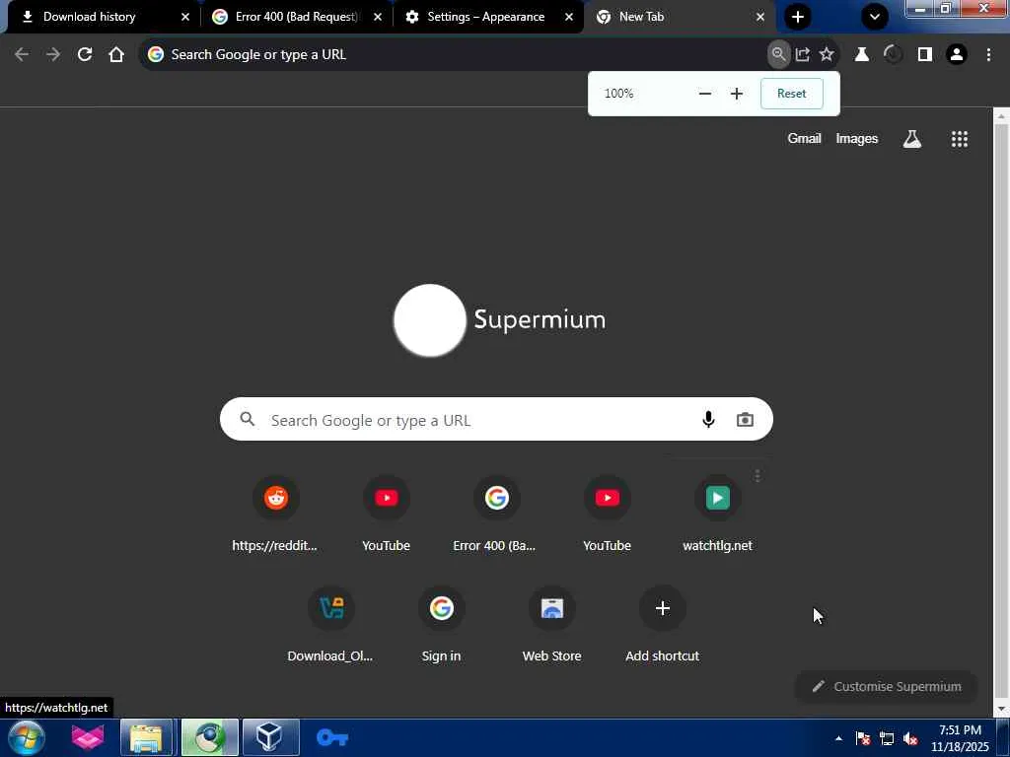Switch to the Settings – Appearance tab
The width and height of the screenshot is (1010, 757).
tap(485, 17)
